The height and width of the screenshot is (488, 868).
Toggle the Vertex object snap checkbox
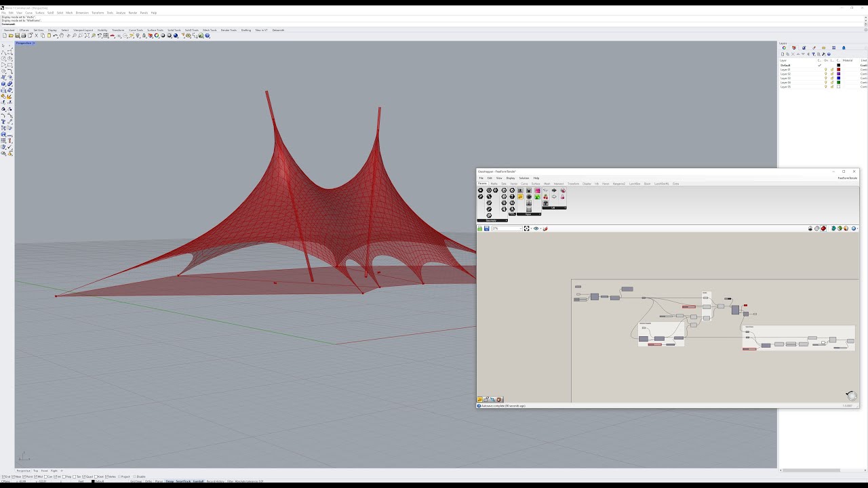coord(106,476)
